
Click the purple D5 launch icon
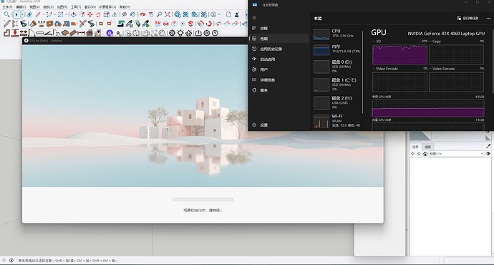pos(110,33)
